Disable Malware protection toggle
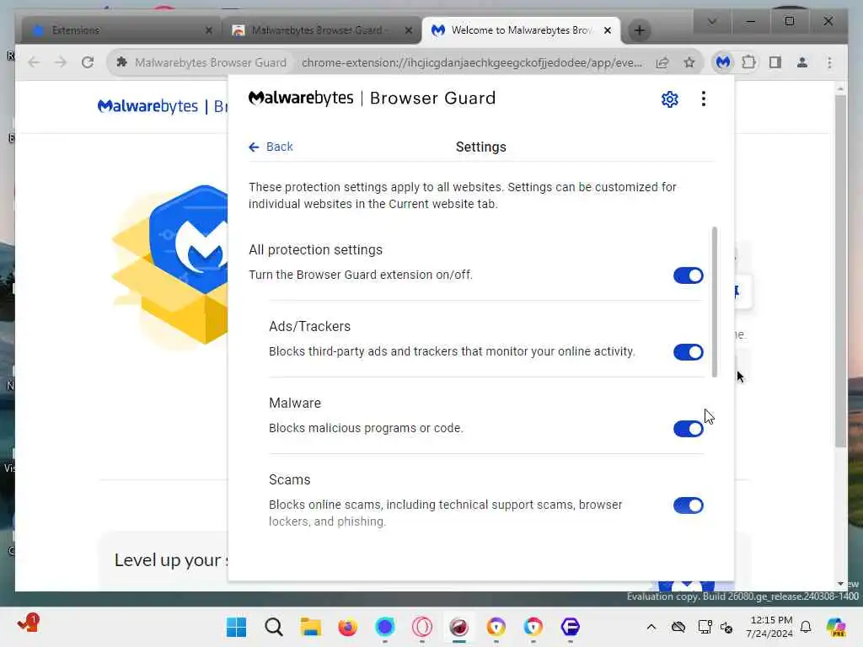This screenshot has width=863, height=647. point(688,429)
